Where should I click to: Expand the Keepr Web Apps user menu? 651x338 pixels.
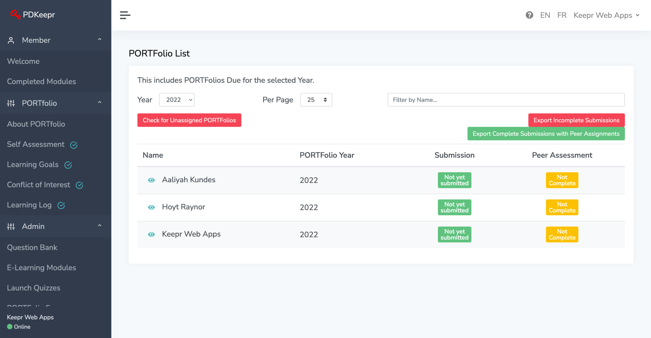pyautogui.click(x=606, y=15)
